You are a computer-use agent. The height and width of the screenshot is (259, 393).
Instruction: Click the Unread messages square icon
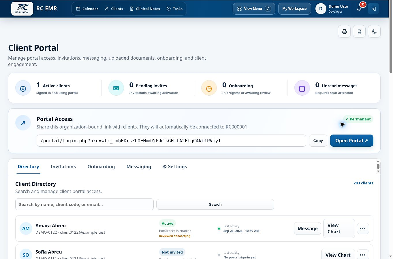click(x=302, y=88)
